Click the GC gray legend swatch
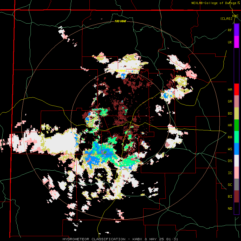 coord(236,184)
